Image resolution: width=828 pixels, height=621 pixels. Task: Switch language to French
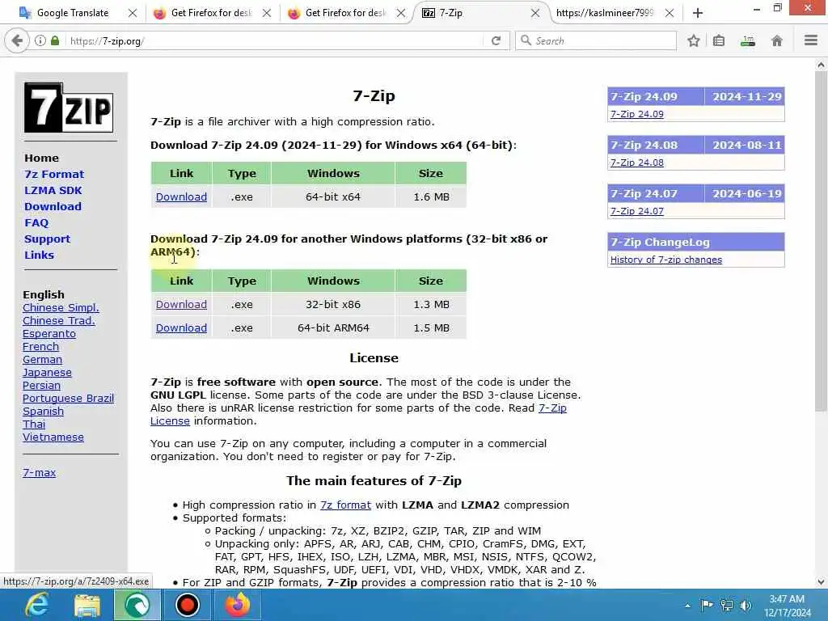[40, 346]
